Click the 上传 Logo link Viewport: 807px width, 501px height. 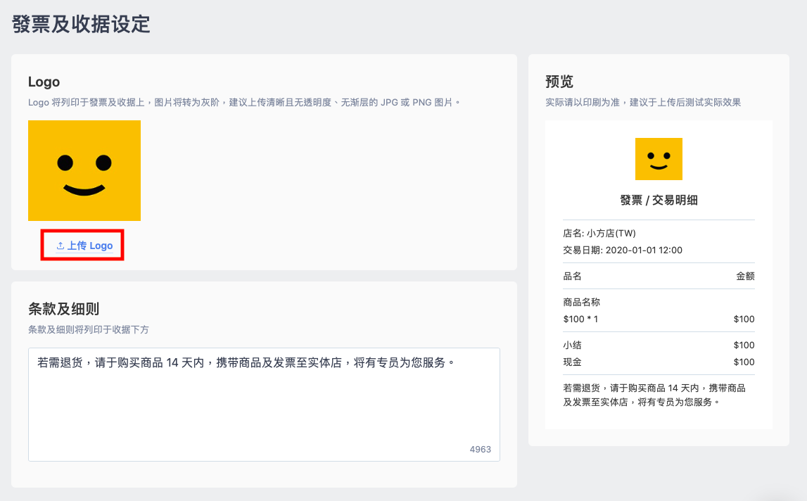[x=84, y=246]
